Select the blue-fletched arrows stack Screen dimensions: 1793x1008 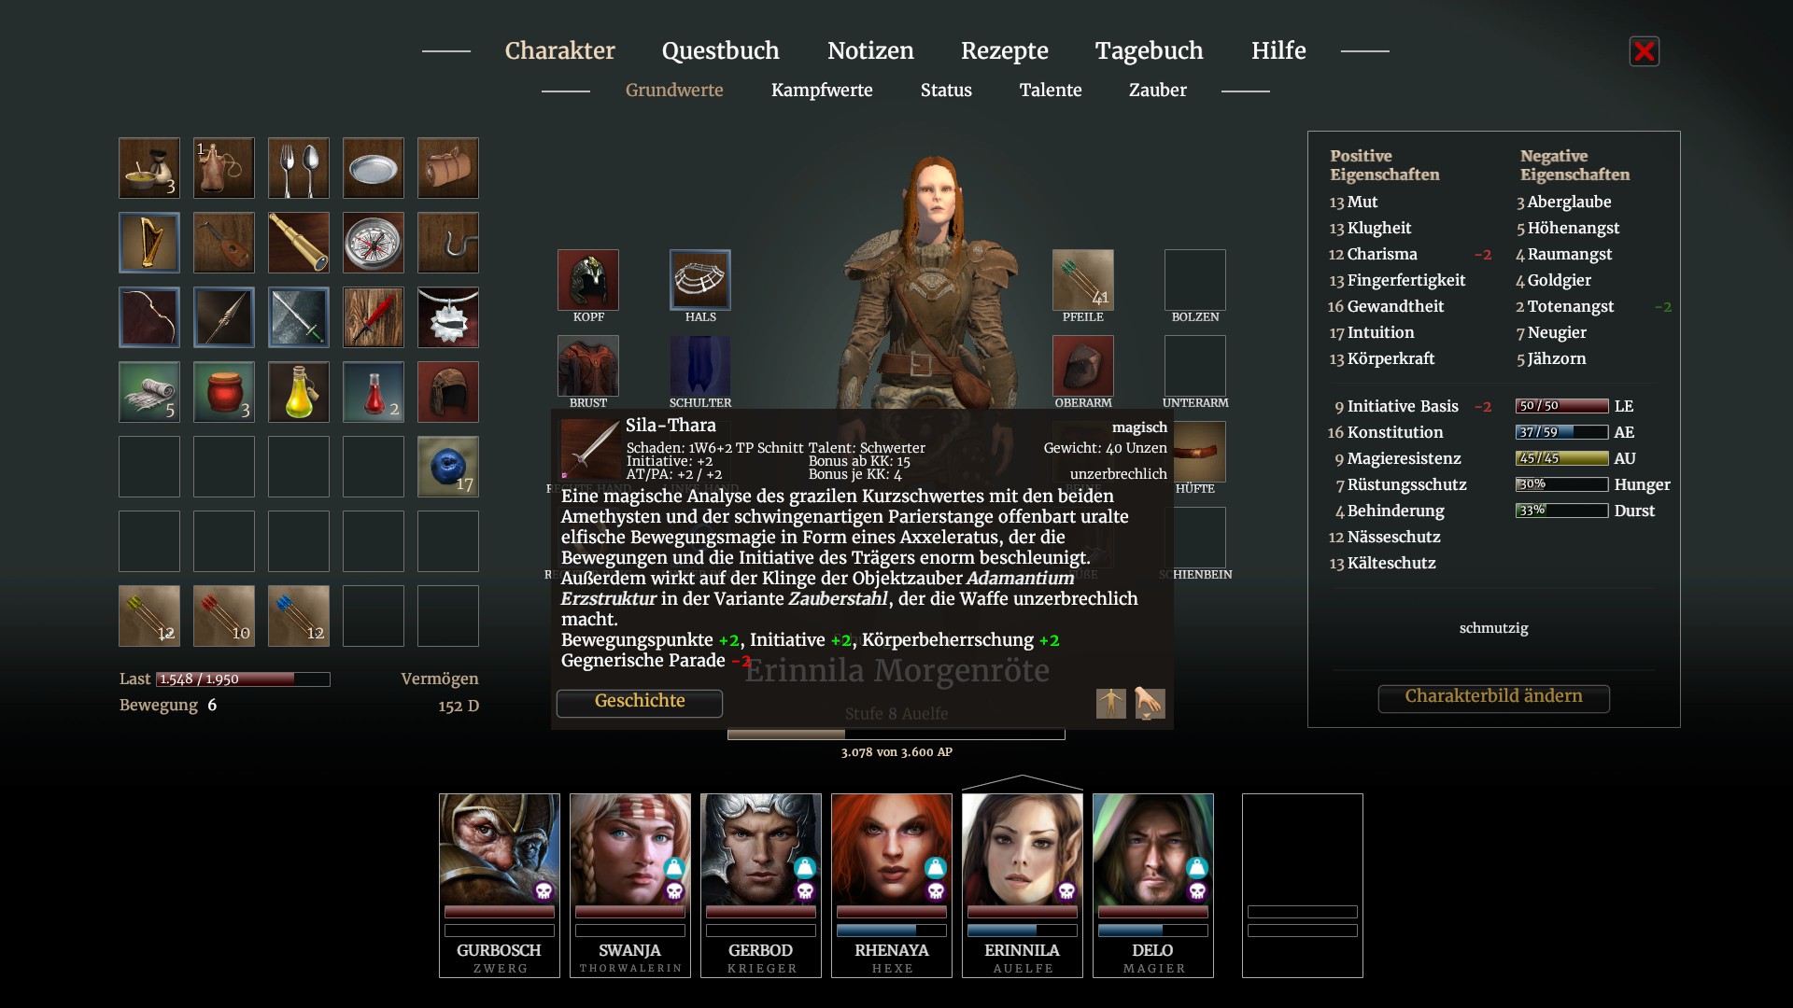point(299,616)
